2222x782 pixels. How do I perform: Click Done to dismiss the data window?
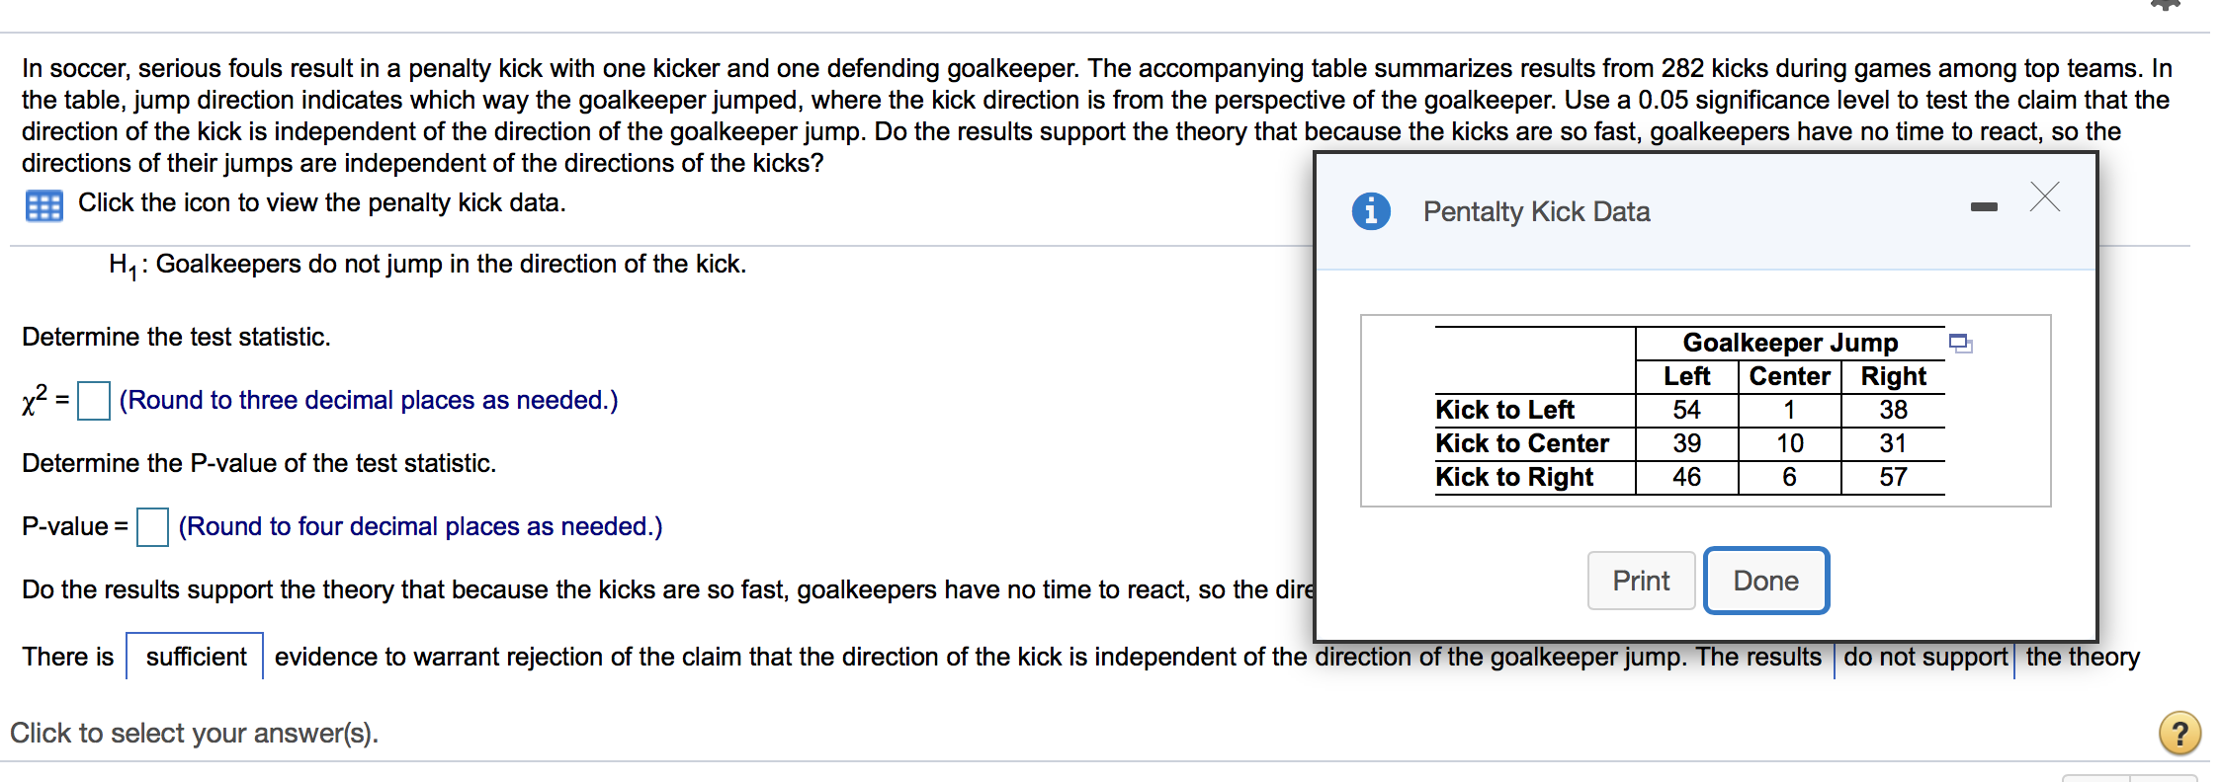pyautogui.click(x=1765, y=581)
